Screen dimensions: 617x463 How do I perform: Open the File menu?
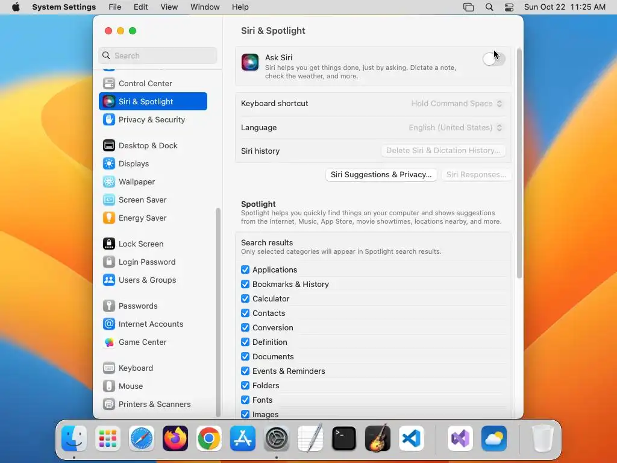tap(115, 7)
